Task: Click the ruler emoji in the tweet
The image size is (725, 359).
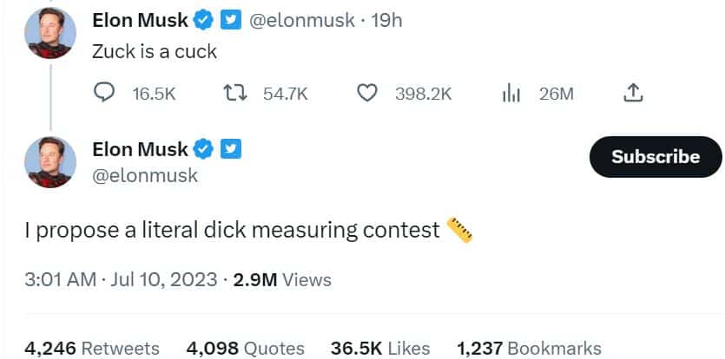Action: (x=459, y=230)
